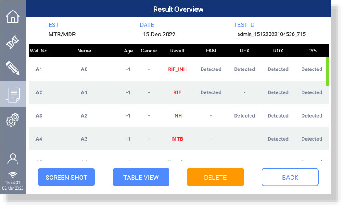343x207 pixels.
Task: Select the results documents icon
Action: (x=13, y=94)
